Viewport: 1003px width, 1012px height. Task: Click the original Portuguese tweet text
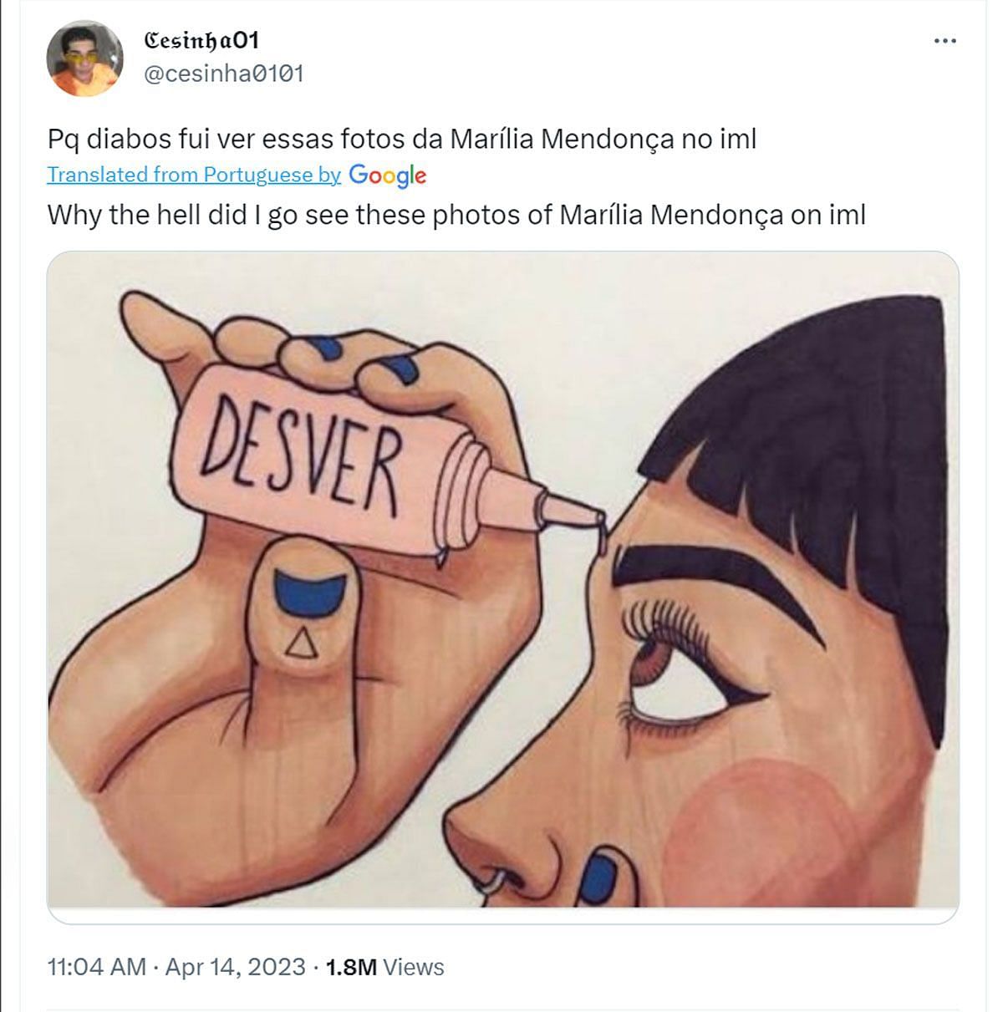[x=401, y=138]
